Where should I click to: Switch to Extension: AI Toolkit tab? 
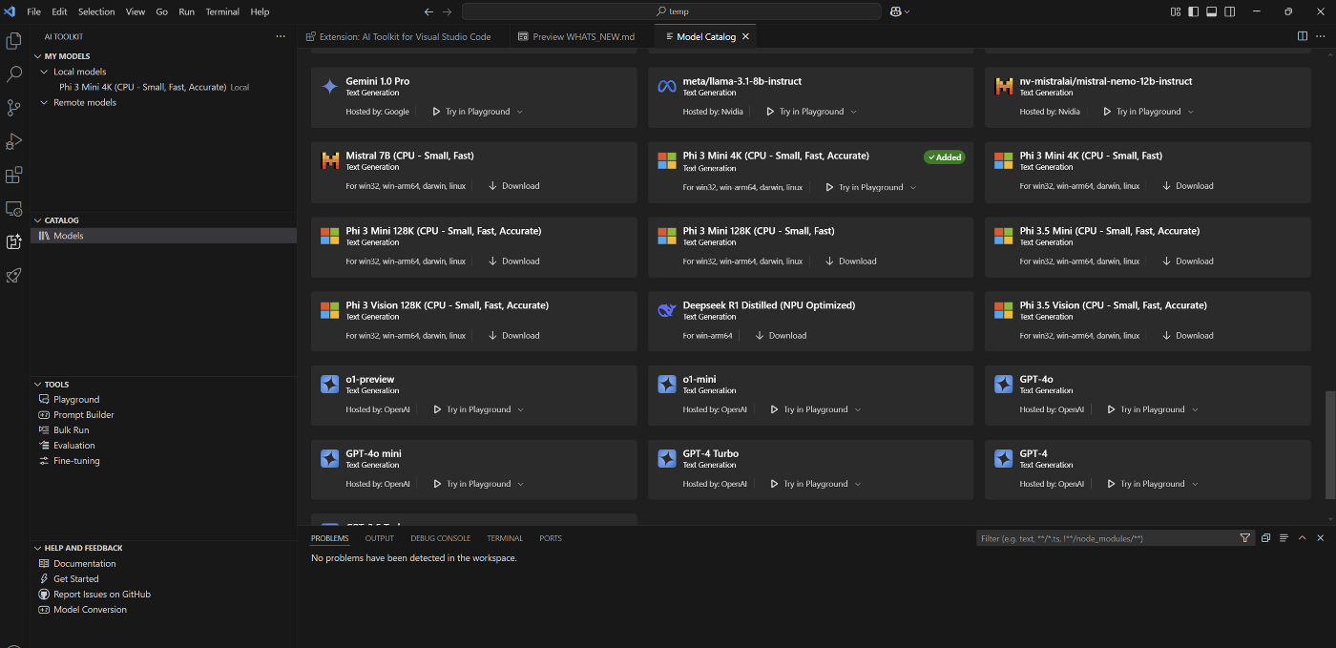(398, 36)
